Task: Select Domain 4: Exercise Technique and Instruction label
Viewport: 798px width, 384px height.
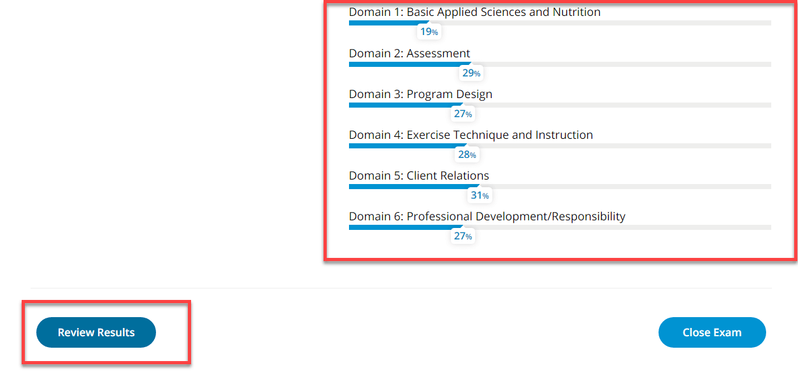Action: (471, 135)
